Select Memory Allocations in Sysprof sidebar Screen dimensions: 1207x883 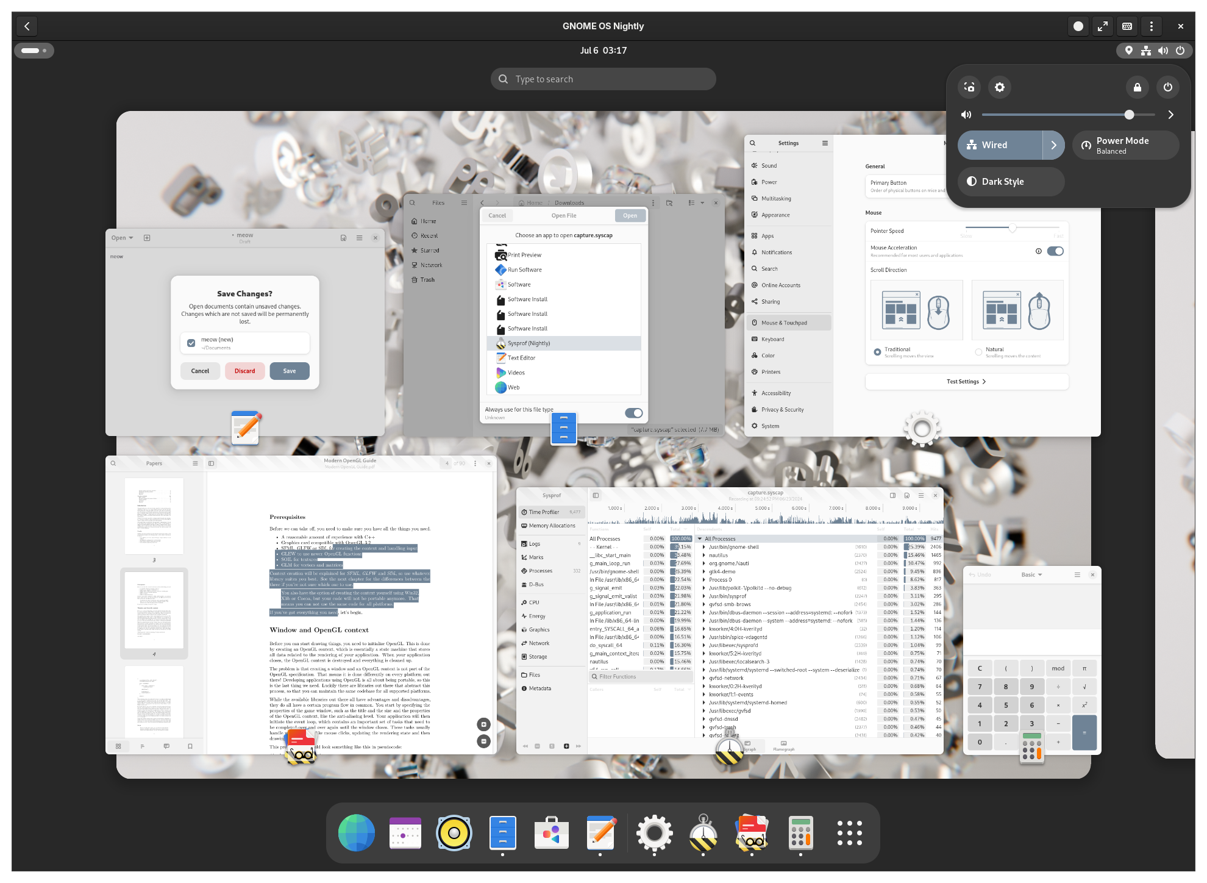pyautogui.click(x=551, y=526)
